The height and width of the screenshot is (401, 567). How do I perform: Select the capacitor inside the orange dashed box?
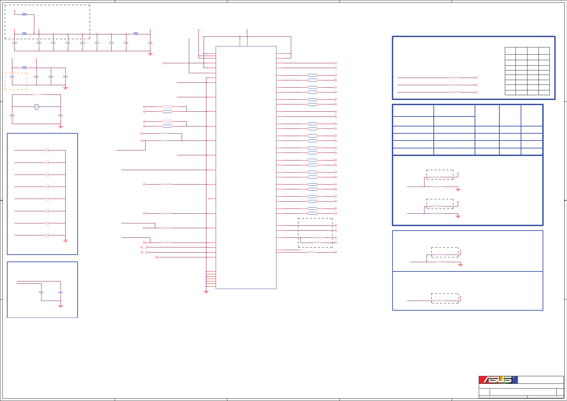[x=12, y=77]
